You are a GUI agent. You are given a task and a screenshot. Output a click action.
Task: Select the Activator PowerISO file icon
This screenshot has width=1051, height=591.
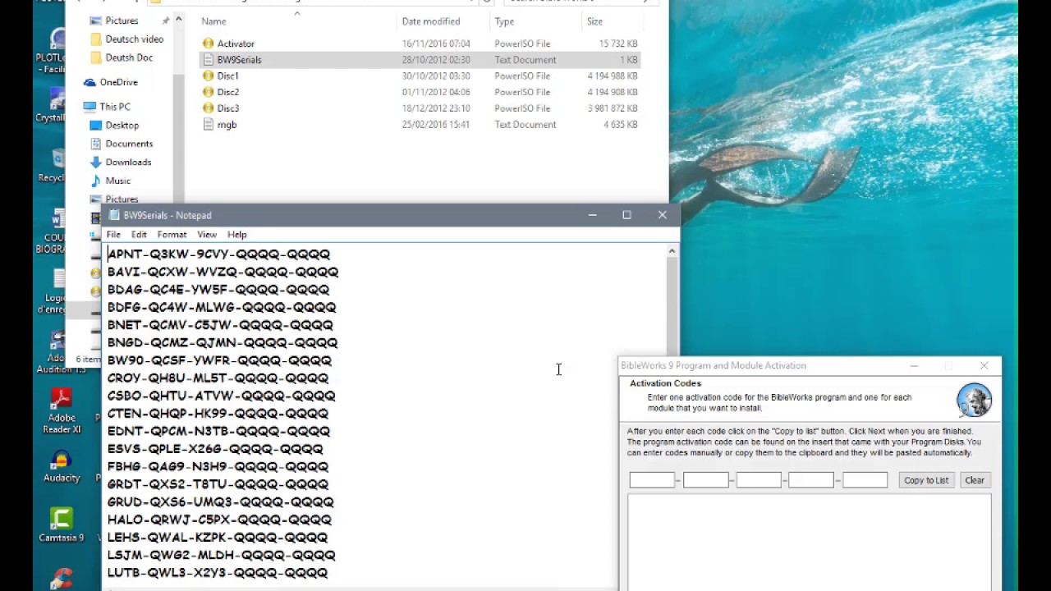(x=208, y=44)
